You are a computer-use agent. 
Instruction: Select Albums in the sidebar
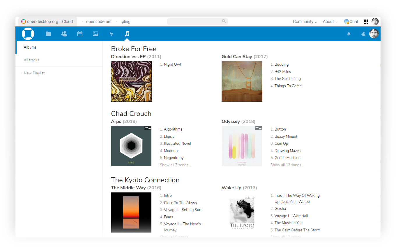click(x=59, y=47)
